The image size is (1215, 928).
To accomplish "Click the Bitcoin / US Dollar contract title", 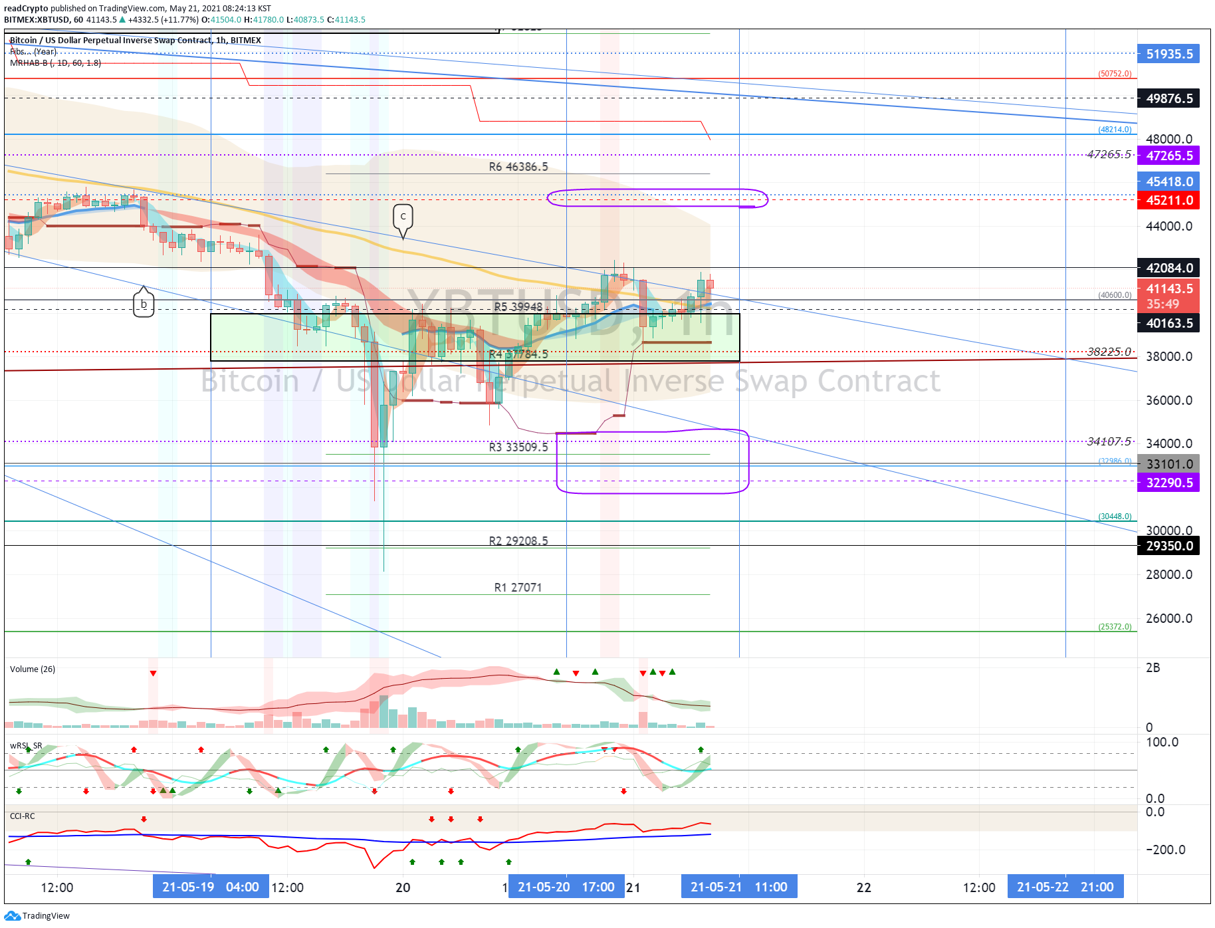I will (x=136, y=41).
